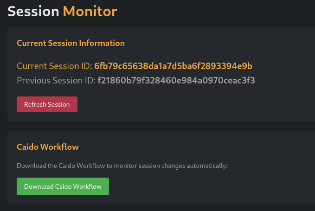315x211 pixels.
Task: Click the word 'Caido' in the orange heading
Action: click(28, 147)
